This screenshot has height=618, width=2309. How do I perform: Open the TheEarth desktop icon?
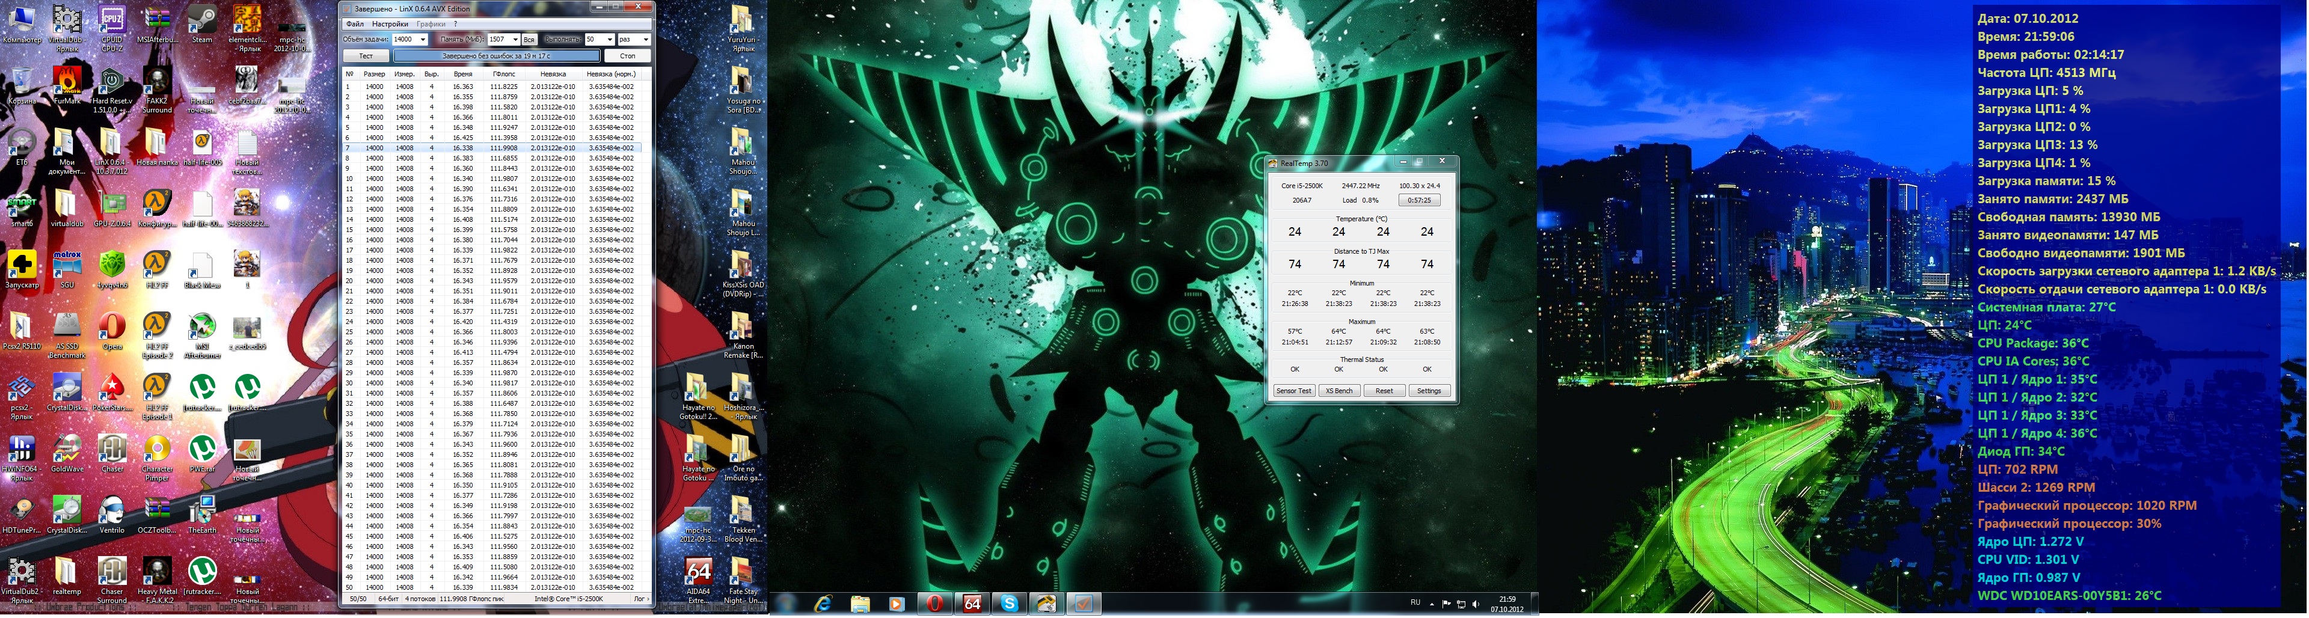(201, 515)
